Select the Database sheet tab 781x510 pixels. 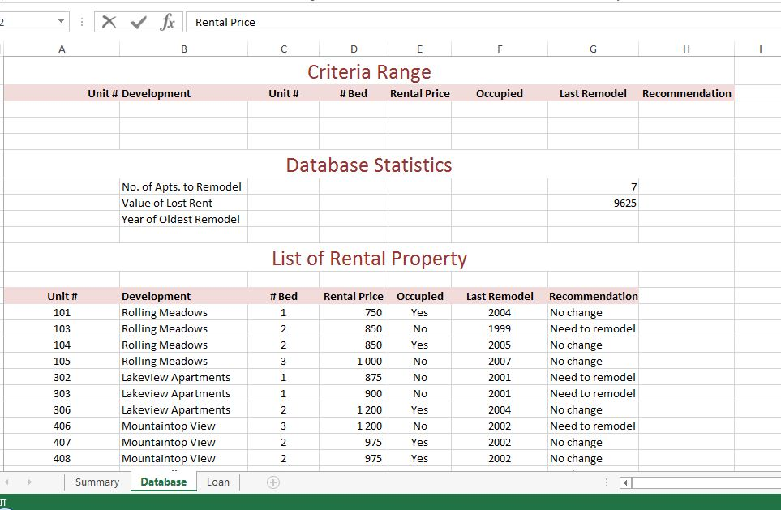163,481
